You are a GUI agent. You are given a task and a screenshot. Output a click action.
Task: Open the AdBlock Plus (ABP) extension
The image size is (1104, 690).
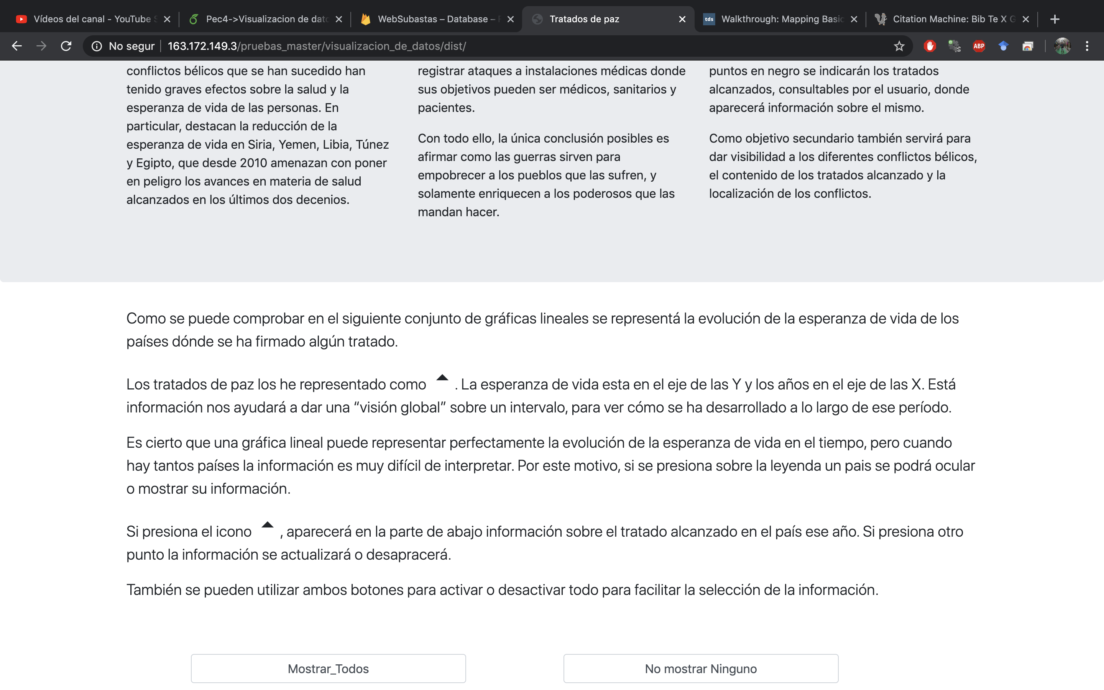click(979, 46)
